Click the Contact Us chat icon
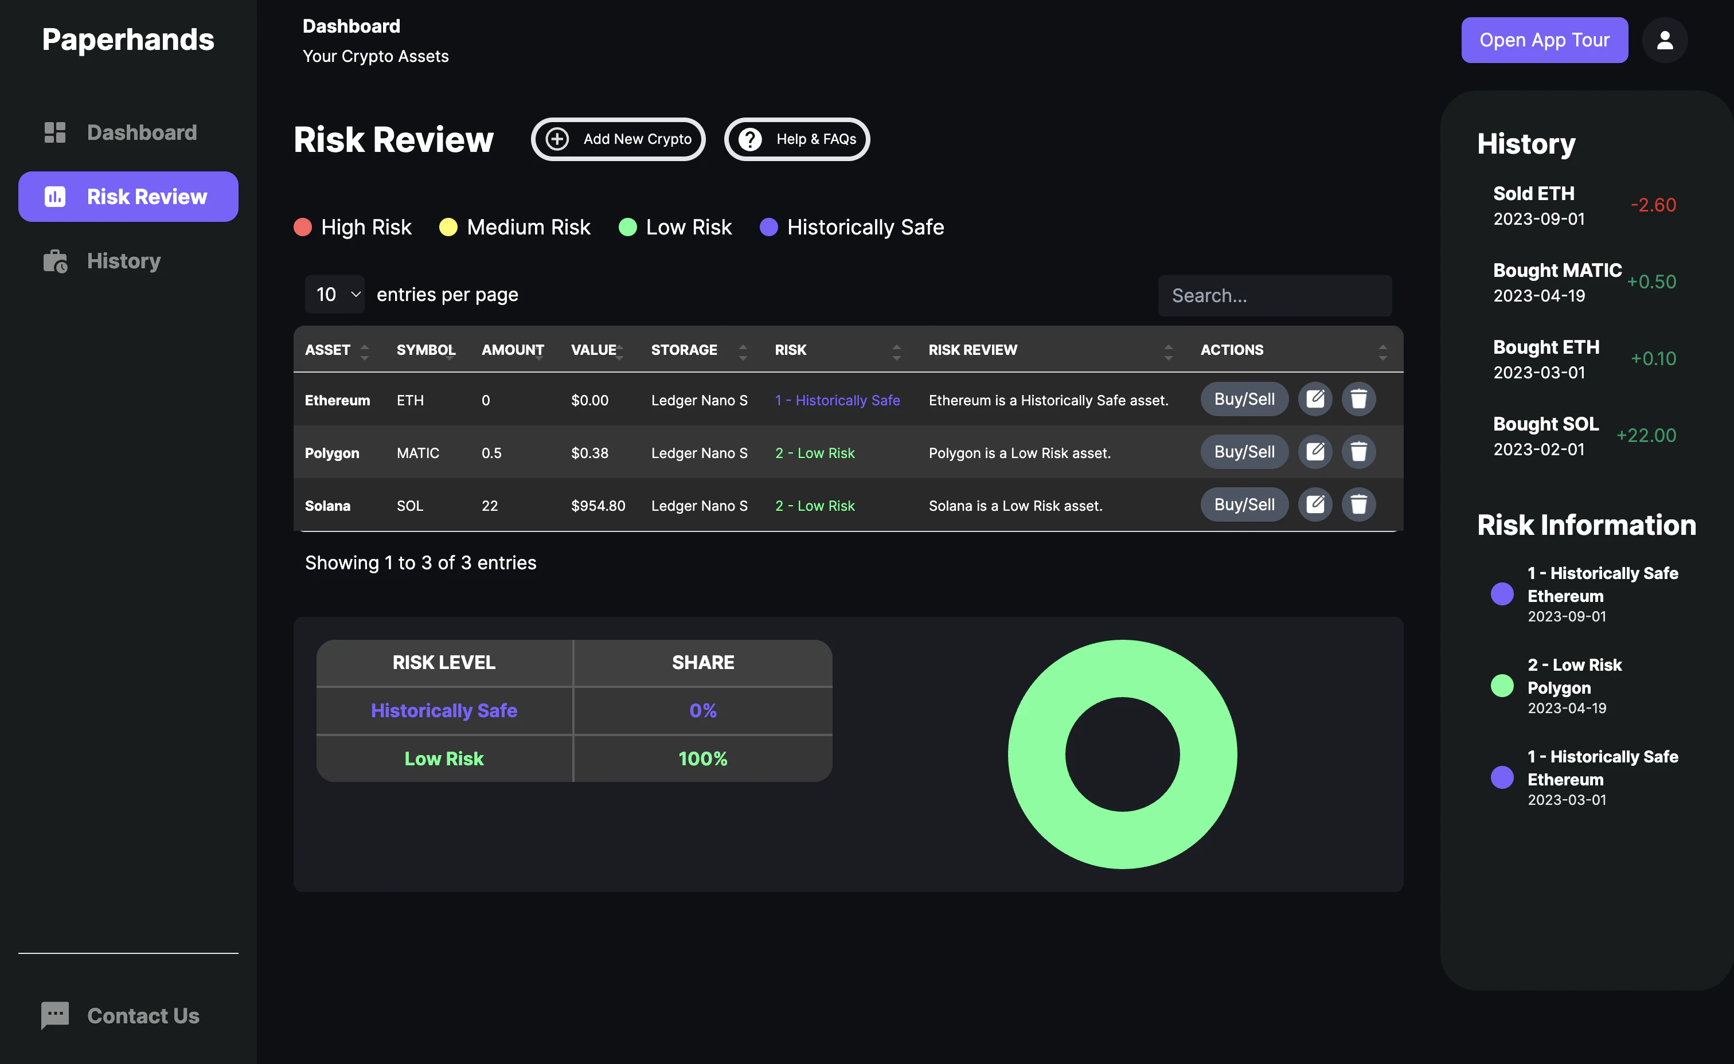The width and height of the screenshot is (1734, 1064). tap(55, 1015)
